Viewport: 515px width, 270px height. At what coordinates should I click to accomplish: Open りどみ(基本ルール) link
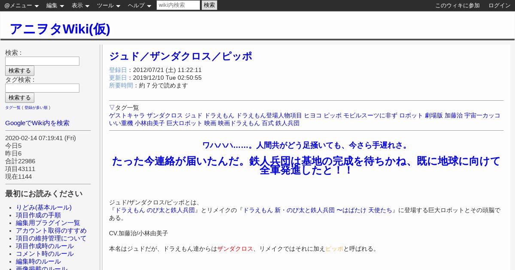pyautogui.click(x=44, y=207)
